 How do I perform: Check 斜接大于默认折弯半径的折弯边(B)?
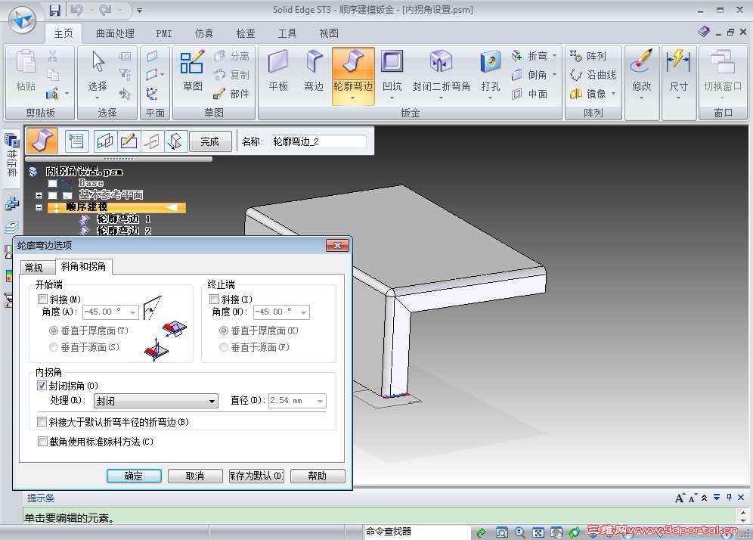pos(42,422)
